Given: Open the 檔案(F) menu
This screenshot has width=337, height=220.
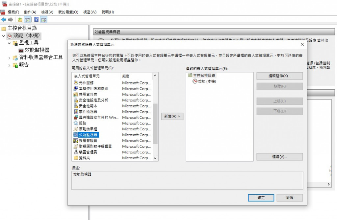Looking at the screenshot, I should click(13, 12).
